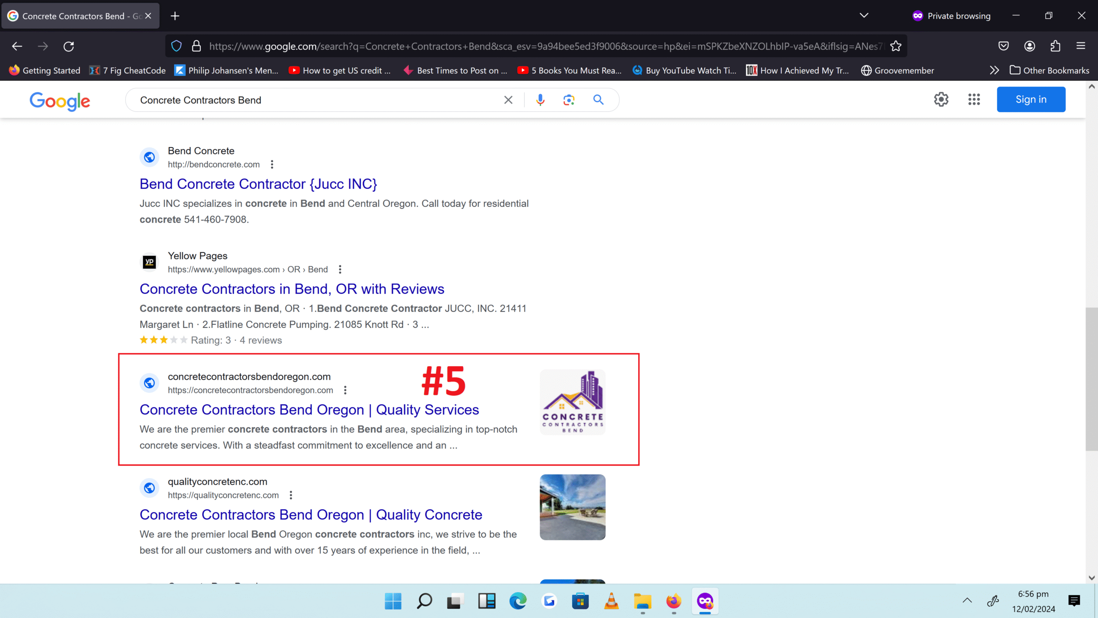Click the Concrete Contractors Bend logo thumbnail
The width and height of the screenshot is (1098, 618).
(573, 402)
